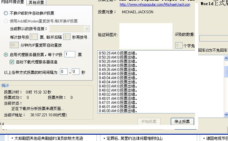This screenshot has height=141, width=228.
Task: Switch to the 其他设置 tab
Action: 36,3
